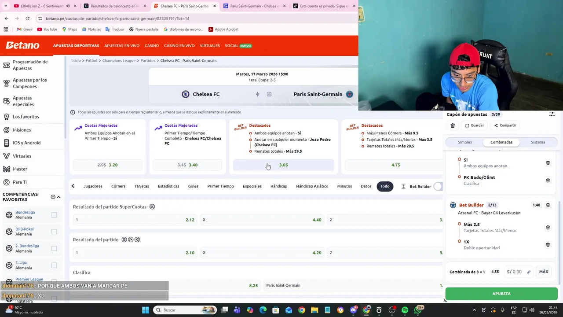Image resolution: width=563 pixels, height=317 pixels.
Task: Expand the system tray hidden icons chevron
Action: [474, 310]
